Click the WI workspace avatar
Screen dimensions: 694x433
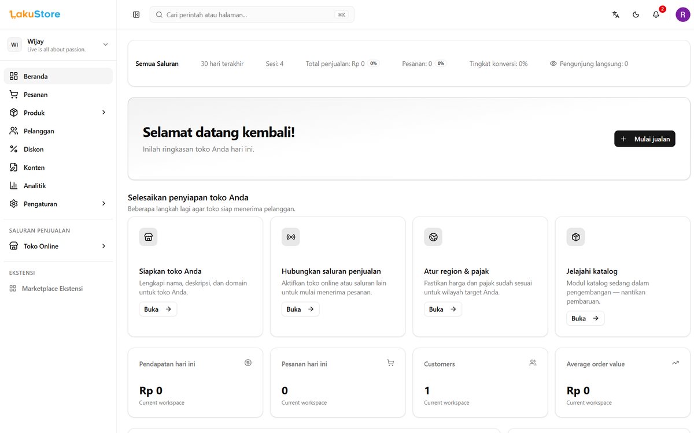(14, 45)
